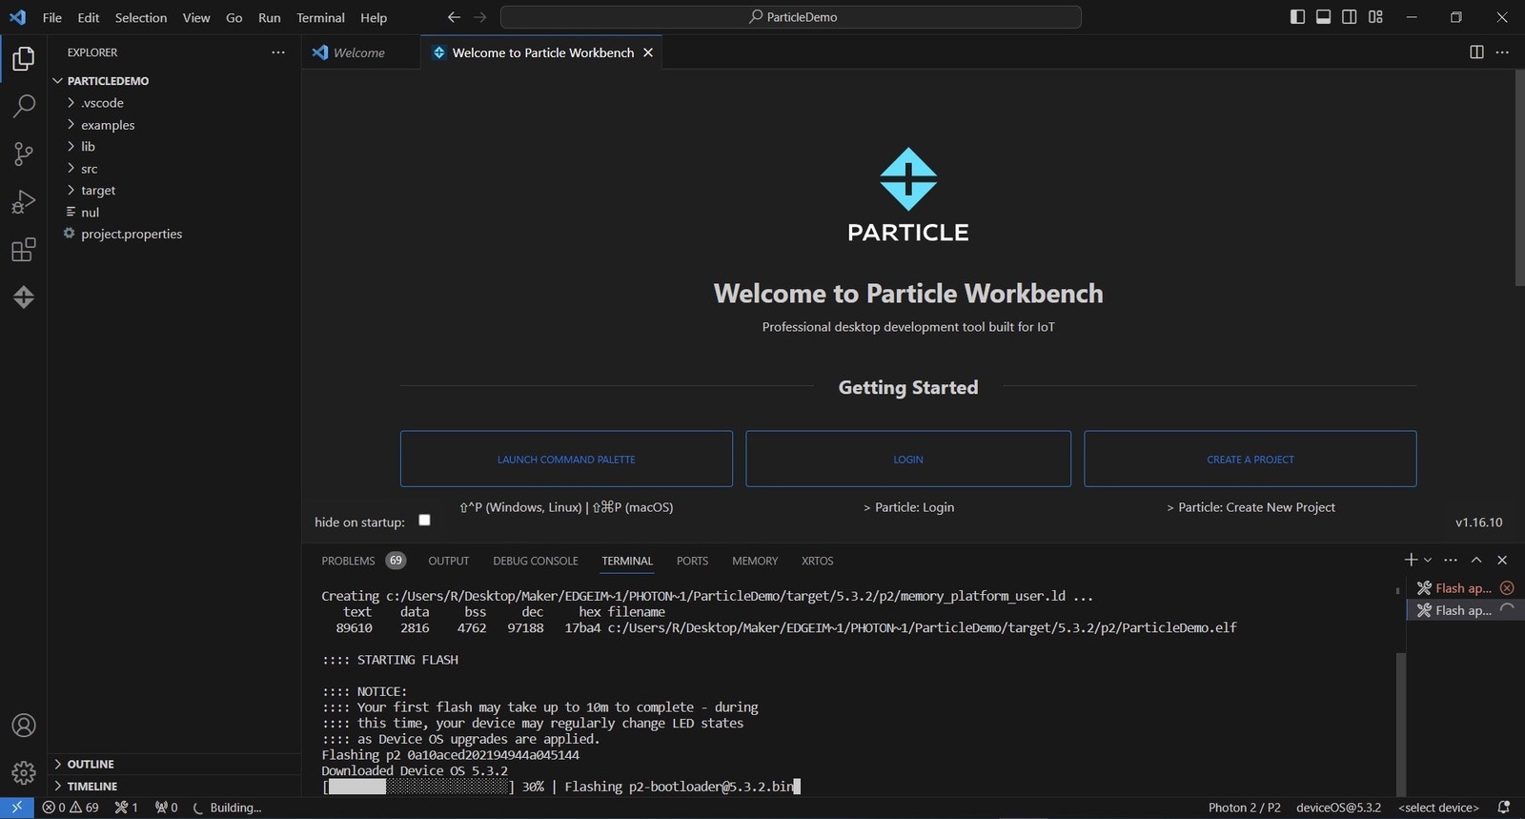Go forward with the right arrow
This screenshot has width=1525, height=819.
tap(480, 17)
